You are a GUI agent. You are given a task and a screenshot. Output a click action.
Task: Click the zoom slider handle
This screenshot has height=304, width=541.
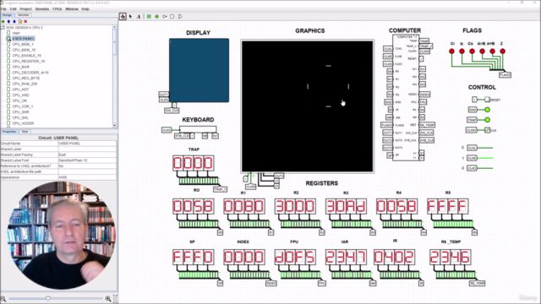click(x=48, y=298)
